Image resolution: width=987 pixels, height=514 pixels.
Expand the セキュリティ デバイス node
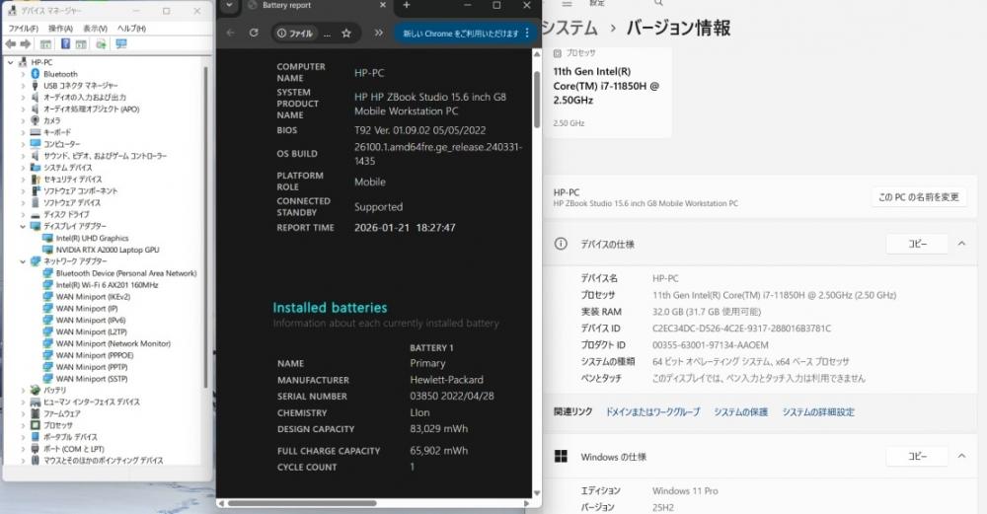(x=23, y=180)
